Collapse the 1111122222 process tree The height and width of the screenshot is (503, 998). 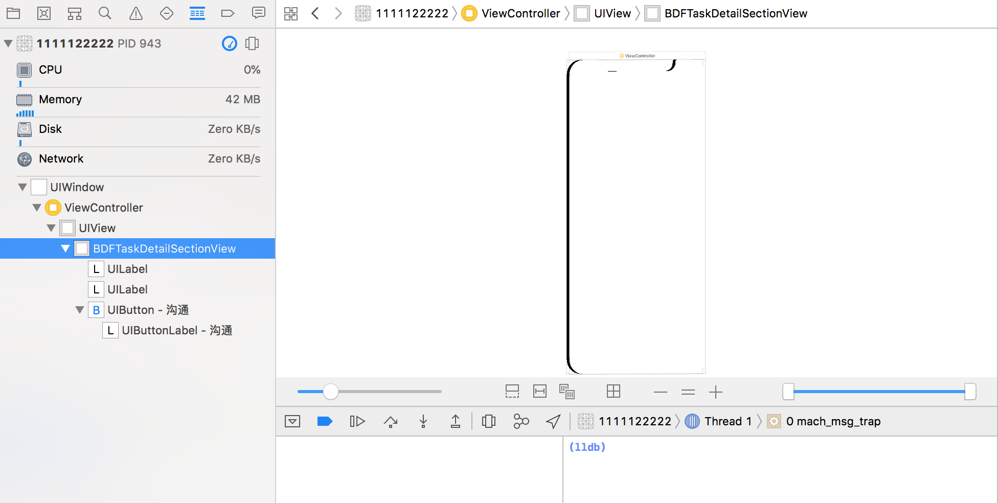click(x=8, y=43)
